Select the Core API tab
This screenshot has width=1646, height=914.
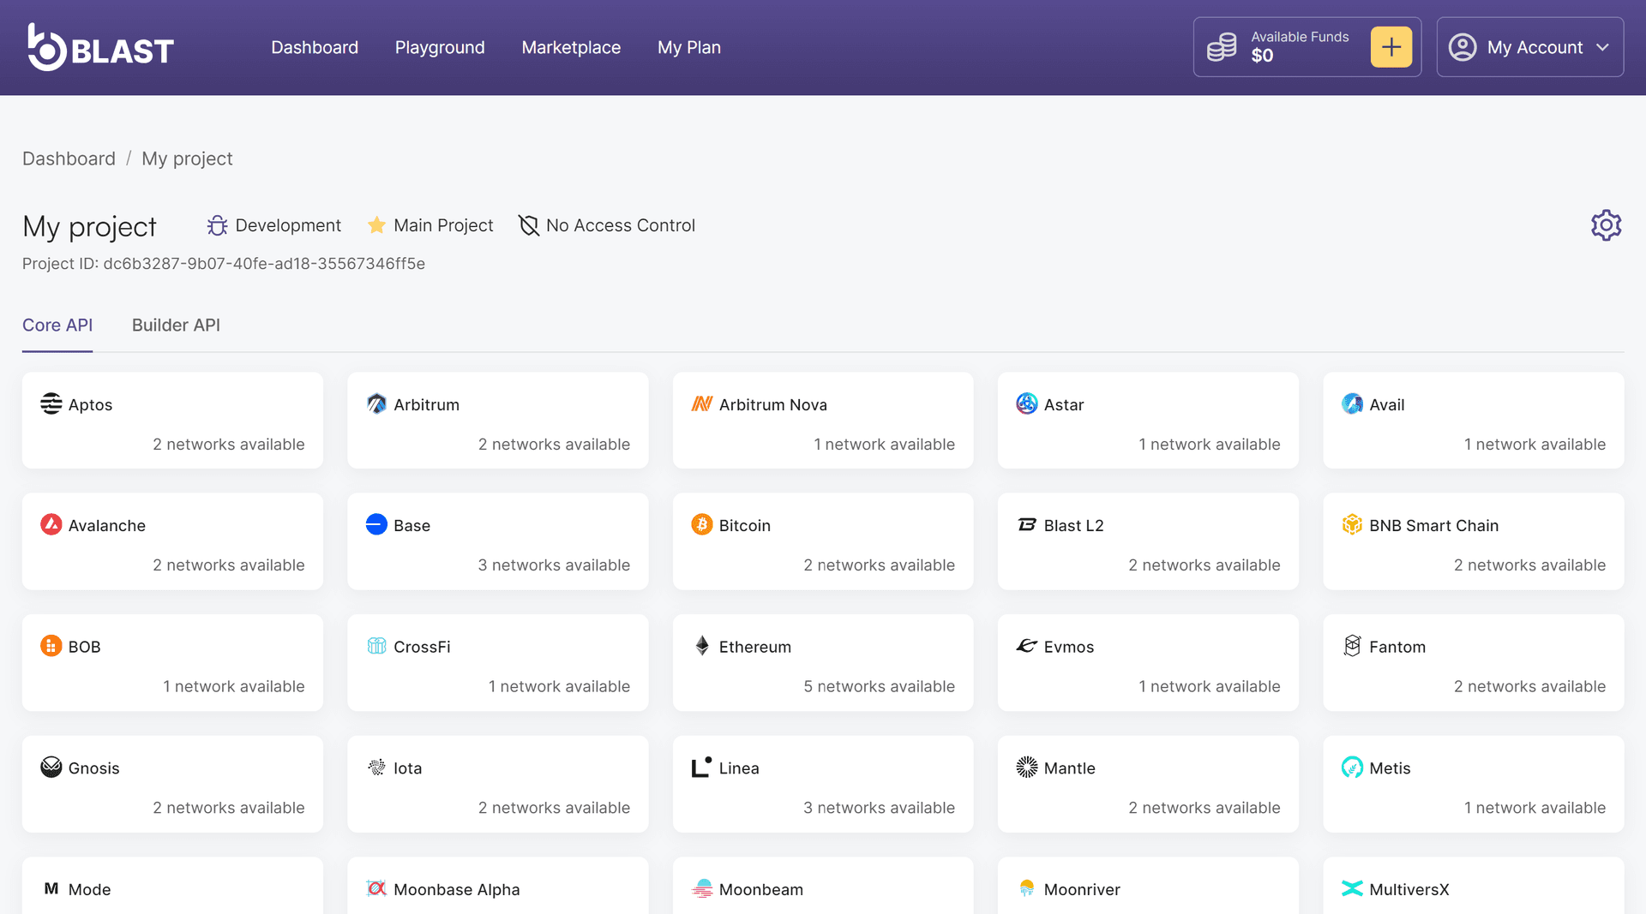tap(57, 326)
